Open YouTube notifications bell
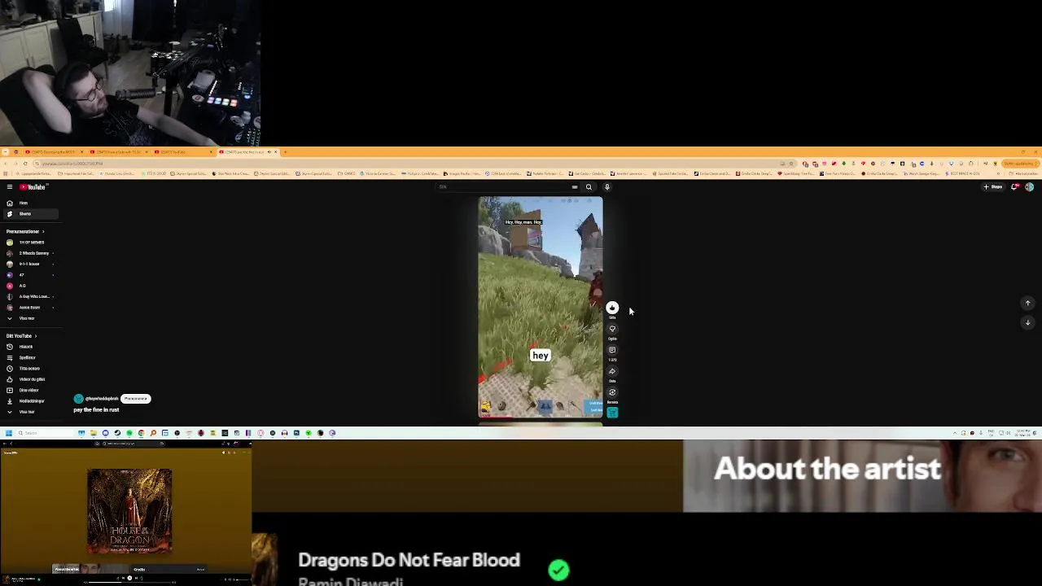Screen dimensions: 1042x586 coord(1014,187)
